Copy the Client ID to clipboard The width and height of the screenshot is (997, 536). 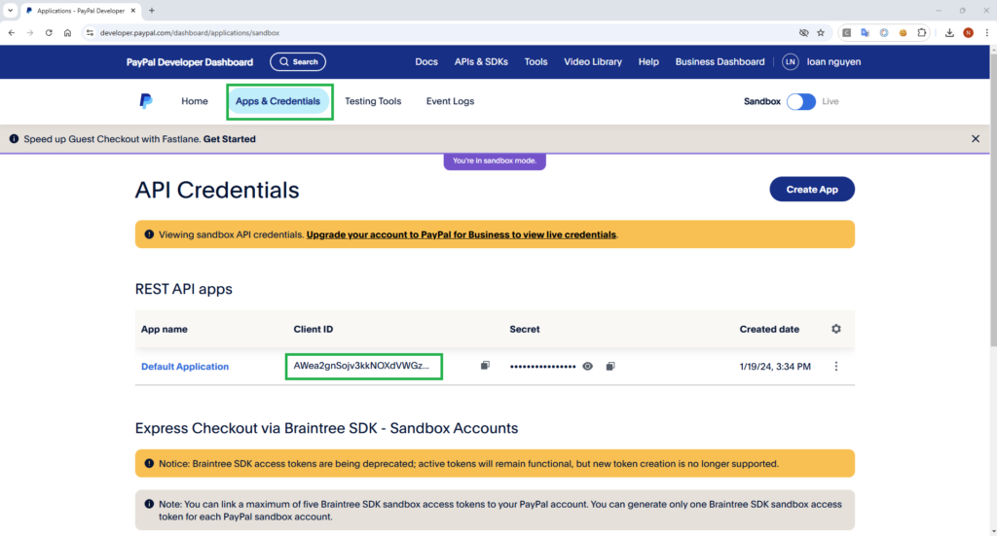click(x=485, y=366)
